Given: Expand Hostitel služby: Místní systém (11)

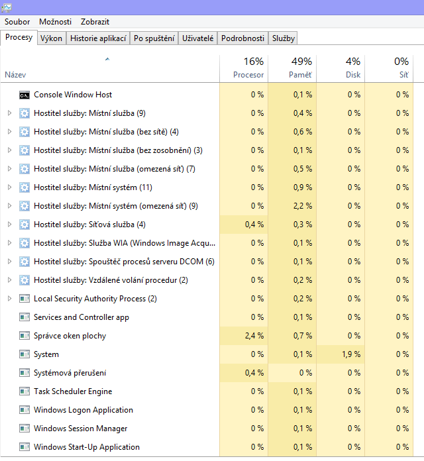Looking at the screenshot, I should 9,187.
